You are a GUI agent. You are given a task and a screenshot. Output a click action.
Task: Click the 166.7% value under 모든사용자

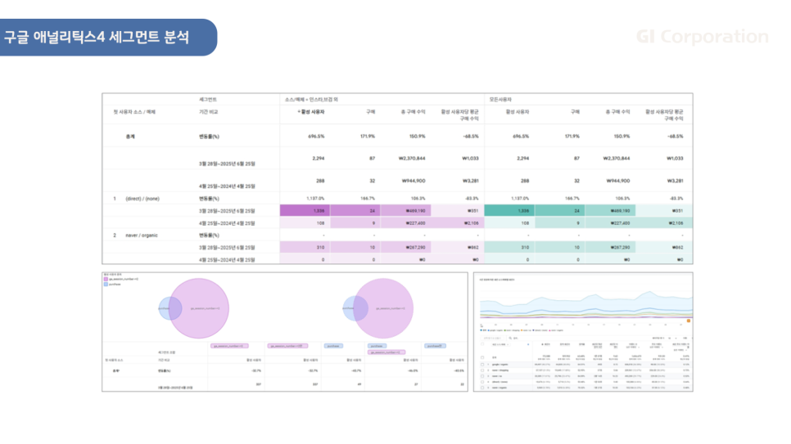pos(572,199)
